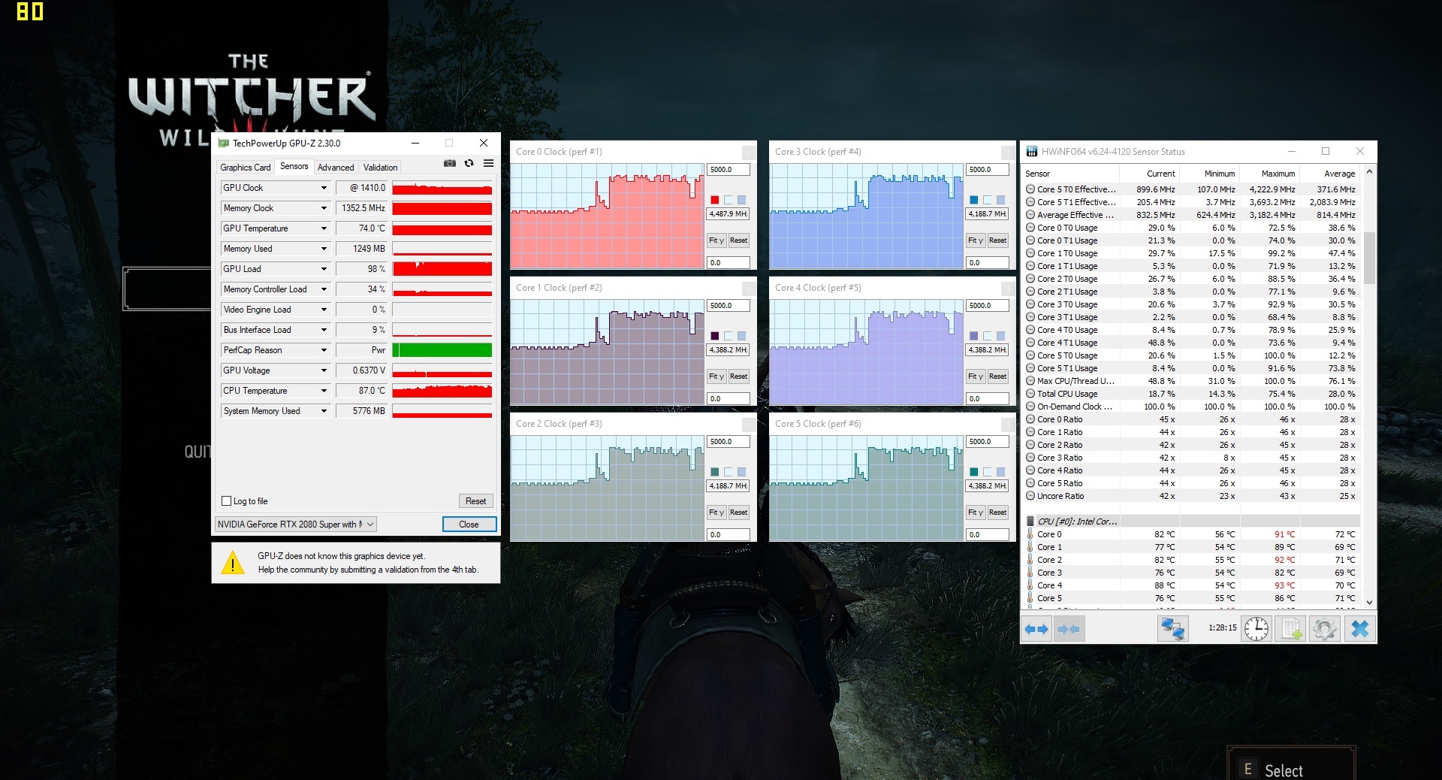This screenshot has width=1442, height=780.
Task: Click the thermometer icon beside Core 4 temperature
Action: tap(1030, 585)
